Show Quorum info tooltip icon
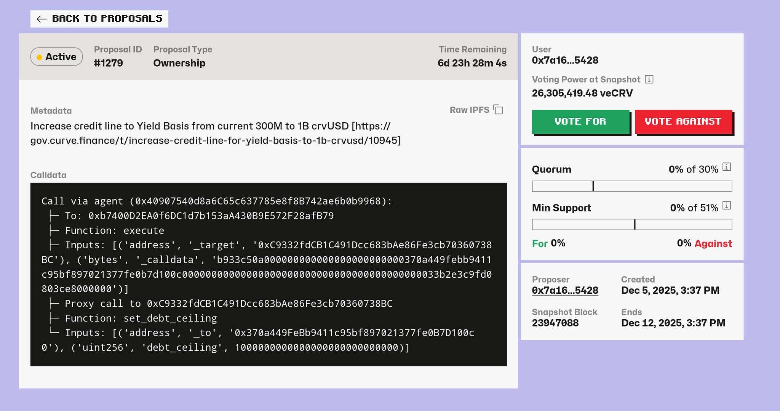Screen dimensions: 780x411 pyautogui.click(x=727, y=167)
